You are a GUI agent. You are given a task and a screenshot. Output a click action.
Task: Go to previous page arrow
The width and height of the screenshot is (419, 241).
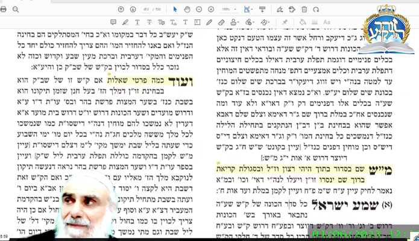pos(121,10)
